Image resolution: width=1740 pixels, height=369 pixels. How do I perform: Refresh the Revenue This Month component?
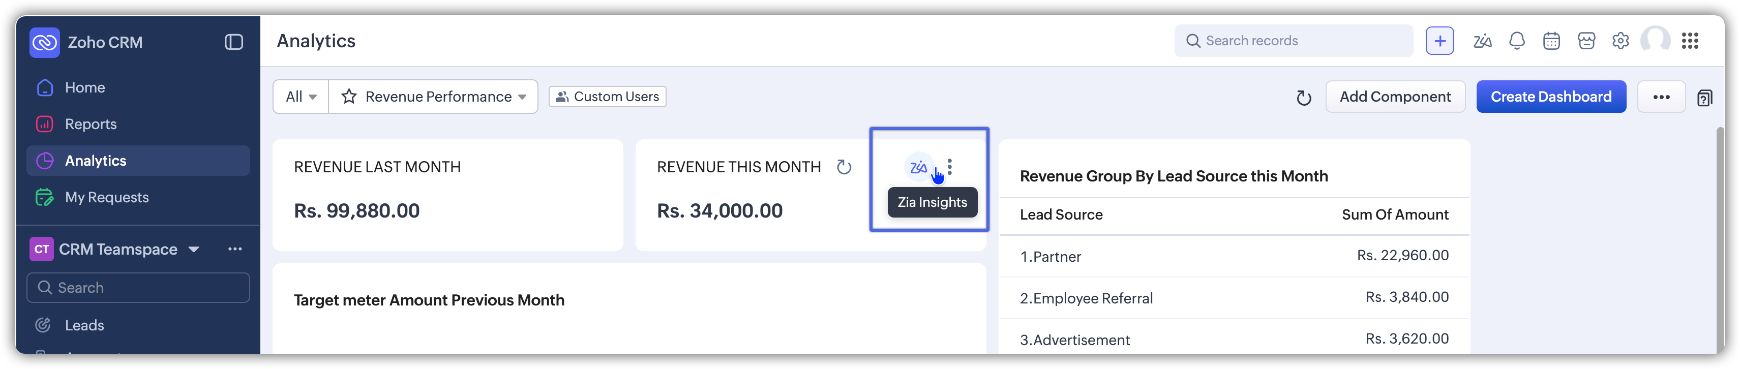coord(844,167)
